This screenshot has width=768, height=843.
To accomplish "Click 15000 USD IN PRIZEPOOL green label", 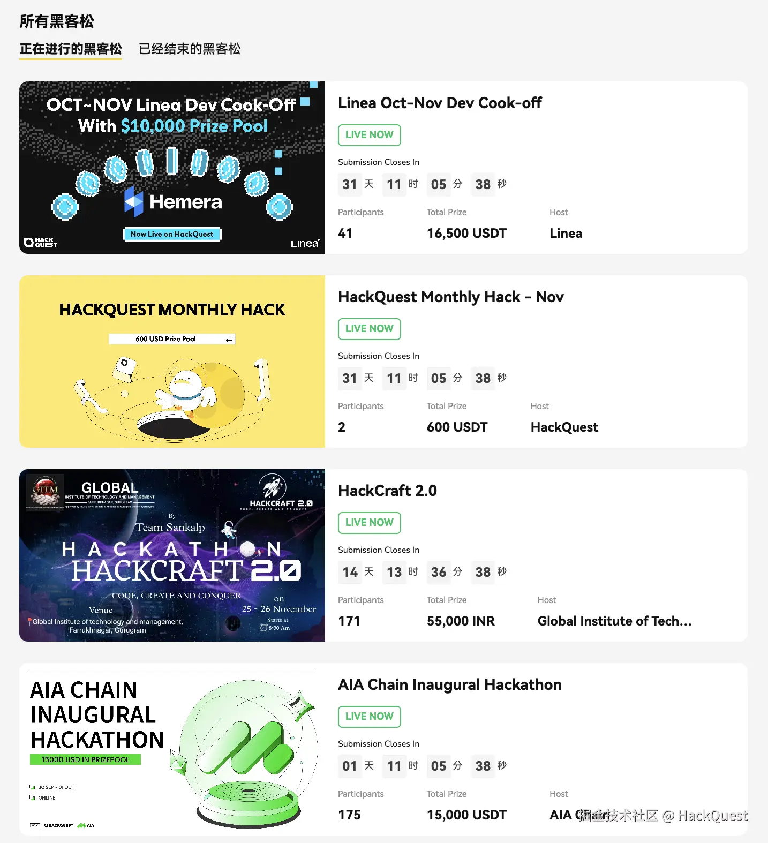I will (85, 759).
